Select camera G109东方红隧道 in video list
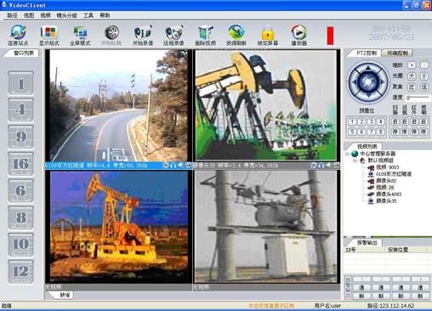The height and width of the screenshot is (311, 432). coord(394,174)
